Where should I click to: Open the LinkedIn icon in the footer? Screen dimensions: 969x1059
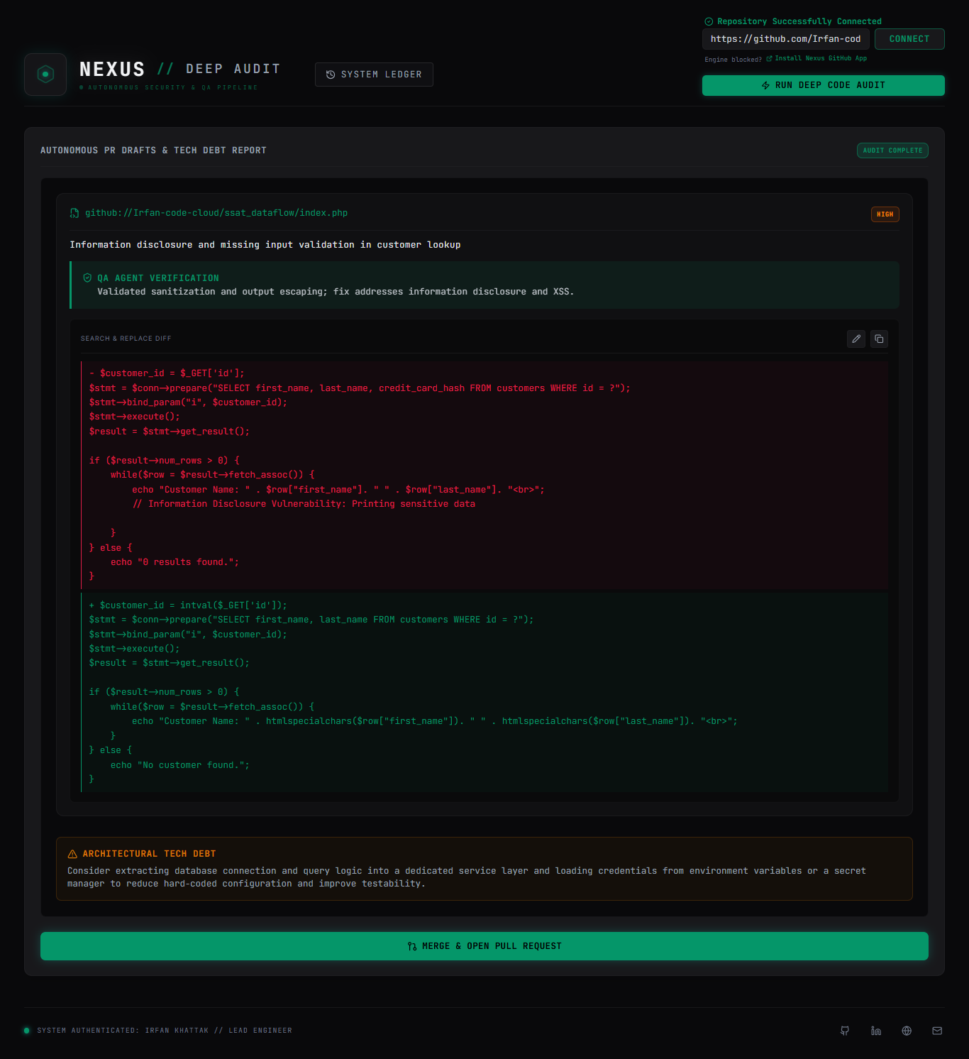[x=876, y=1031]
